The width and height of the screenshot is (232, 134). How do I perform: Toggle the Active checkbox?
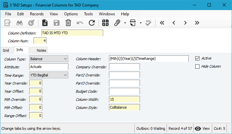click(197, 59)
